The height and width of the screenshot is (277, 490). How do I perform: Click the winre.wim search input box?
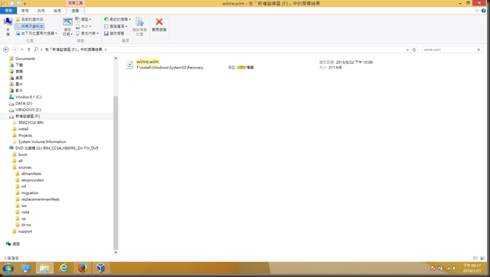pyautogui.click(x=449, y=49)
